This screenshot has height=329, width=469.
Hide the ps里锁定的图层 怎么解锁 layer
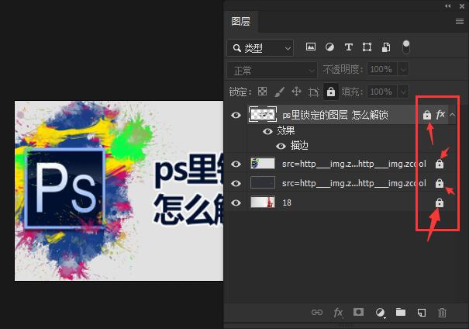[x=236, y=115]
